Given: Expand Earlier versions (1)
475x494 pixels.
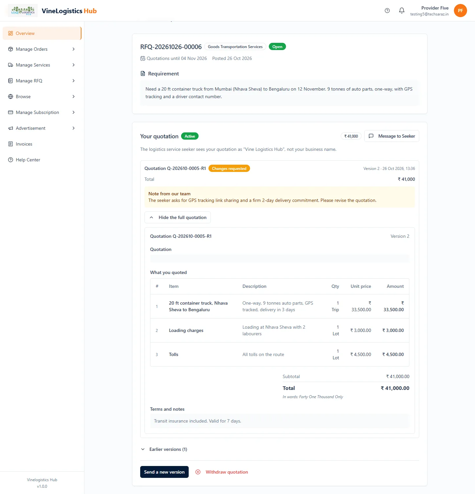Looking at the screenshot, I should tap(164, 449).
